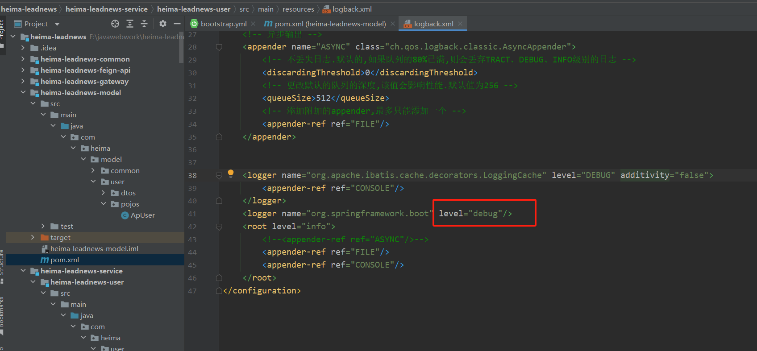Screen dimensions: 757x351
Task: Click the .idea folder icon
Action: [x=34, y=48]
